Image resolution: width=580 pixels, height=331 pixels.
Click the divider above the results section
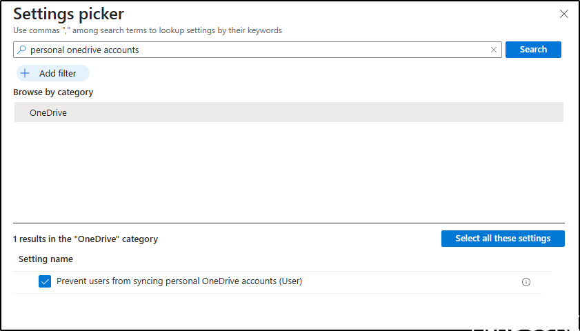(288, 223)
